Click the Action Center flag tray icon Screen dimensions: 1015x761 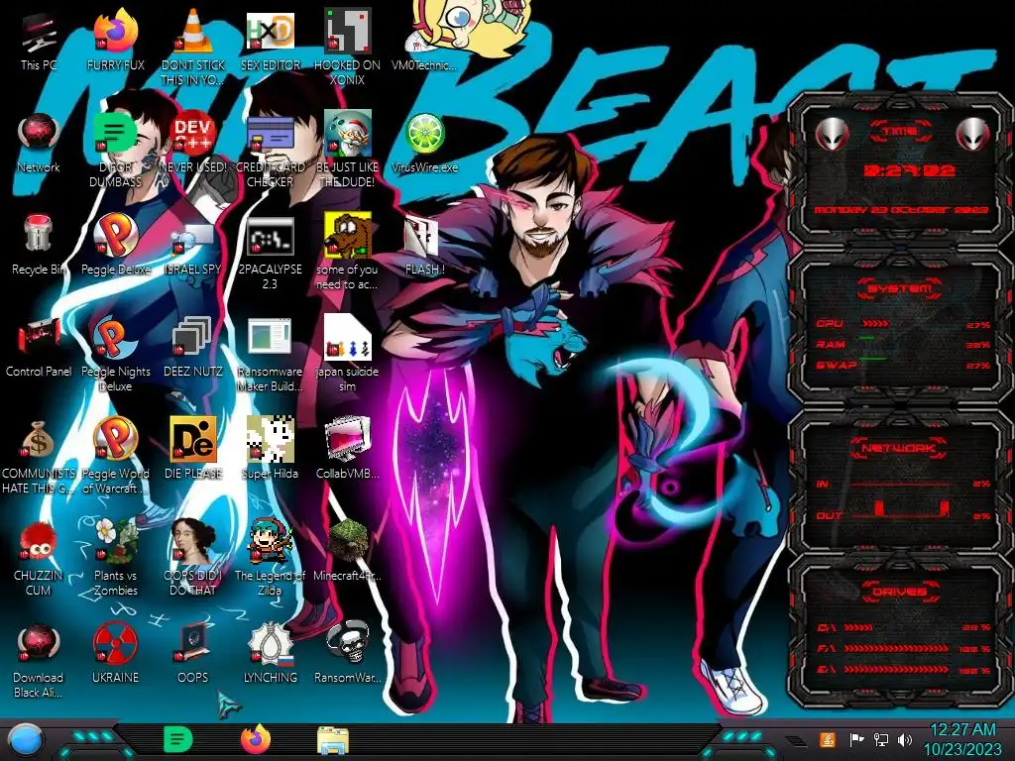click(x=857, y=739)
